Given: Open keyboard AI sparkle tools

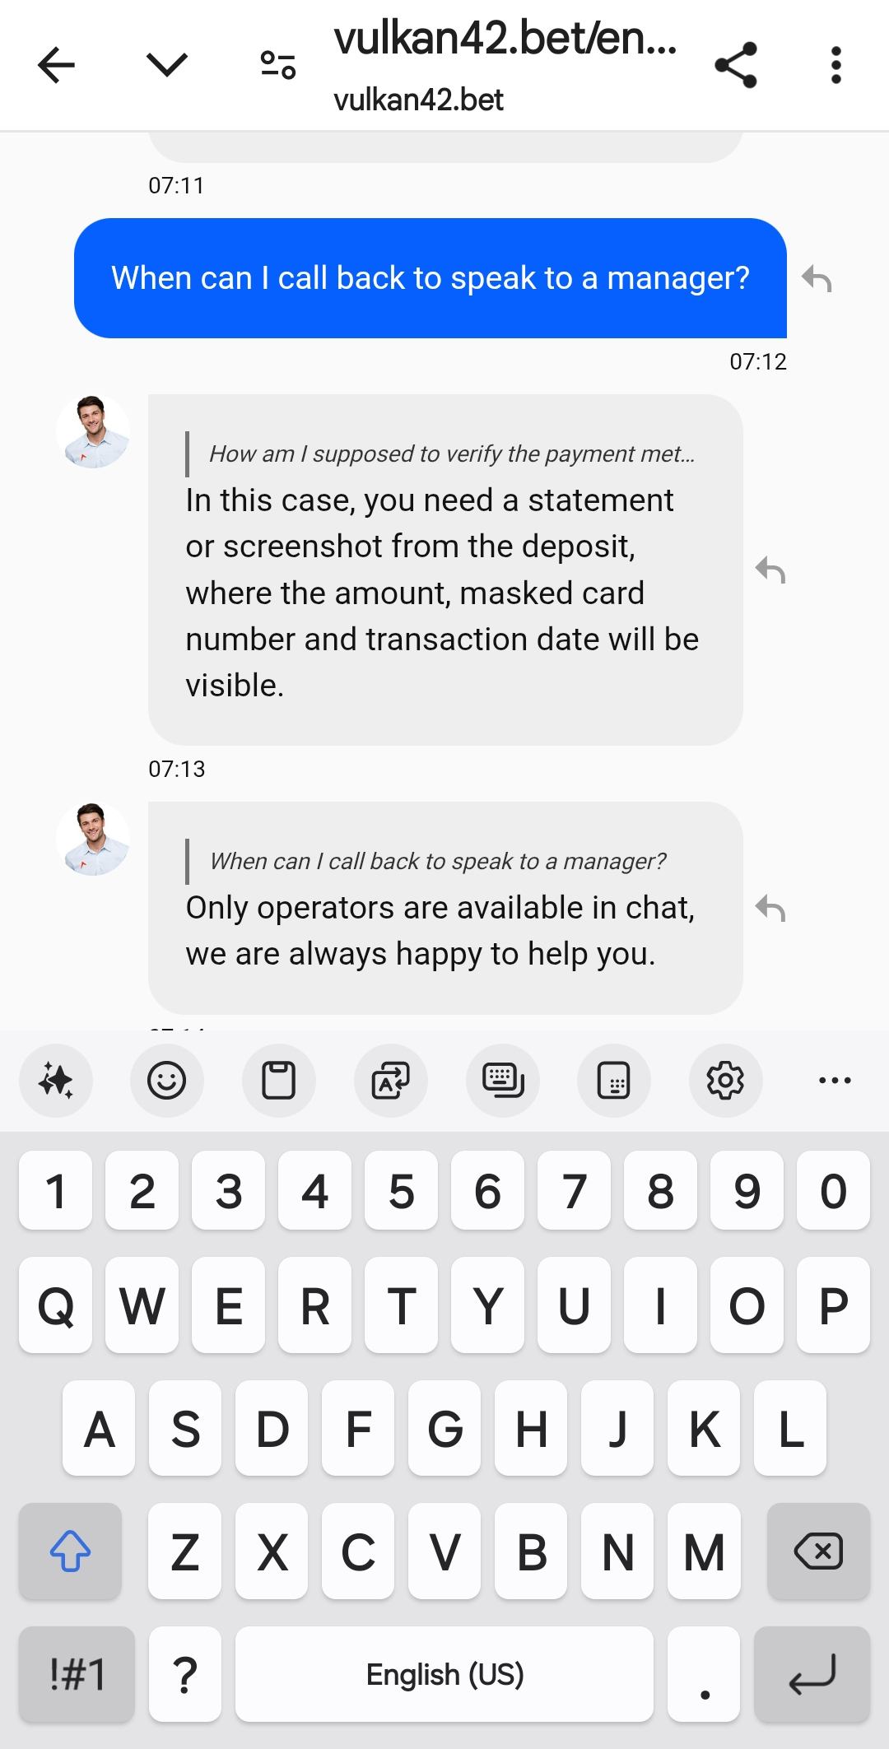Looking at the screenshot, I should pyautogui.click(x=56, y=1080).
